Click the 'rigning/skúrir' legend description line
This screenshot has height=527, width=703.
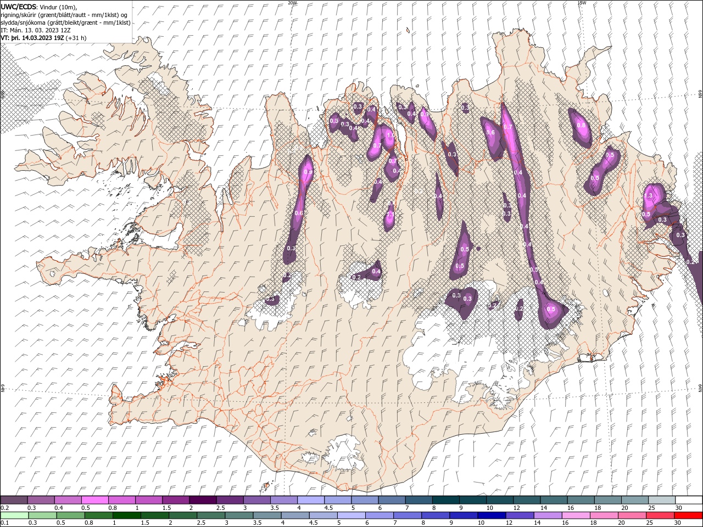click(64, 15)
